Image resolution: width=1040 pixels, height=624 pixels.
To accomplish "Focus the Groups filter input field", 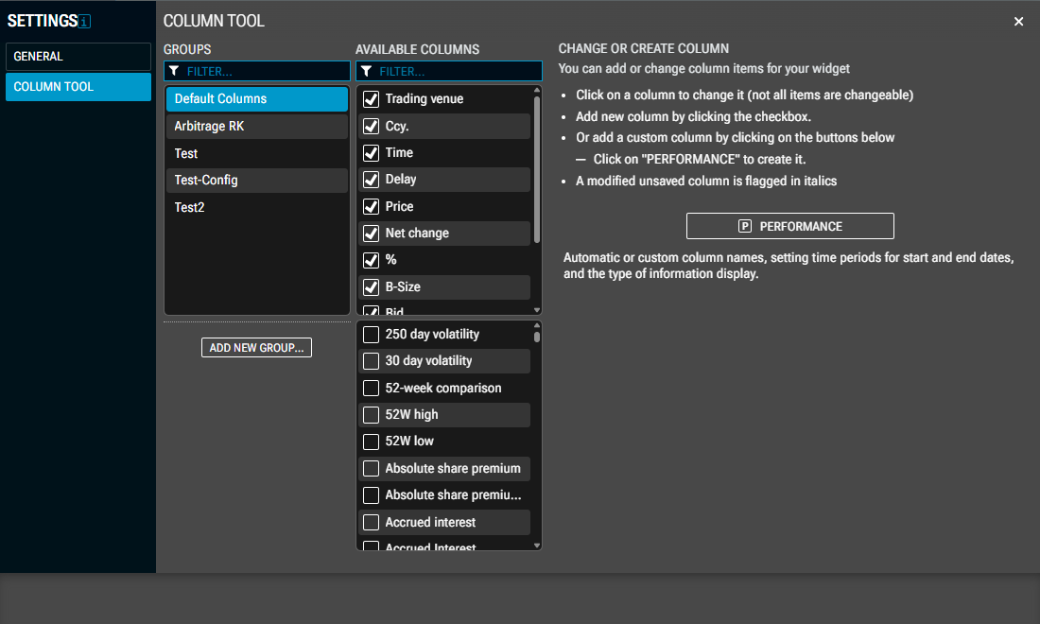I will 256,71.
